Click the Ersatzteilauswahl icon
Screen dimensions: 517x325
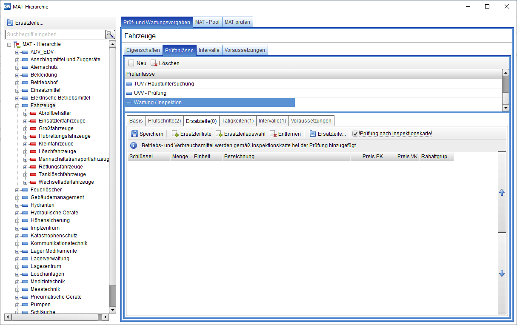pos(219,134)
